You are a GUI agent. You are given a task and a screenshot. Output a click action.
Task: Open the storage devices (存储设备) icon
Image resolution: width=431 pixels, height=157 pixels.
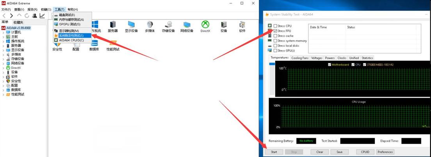pos(168,26)
